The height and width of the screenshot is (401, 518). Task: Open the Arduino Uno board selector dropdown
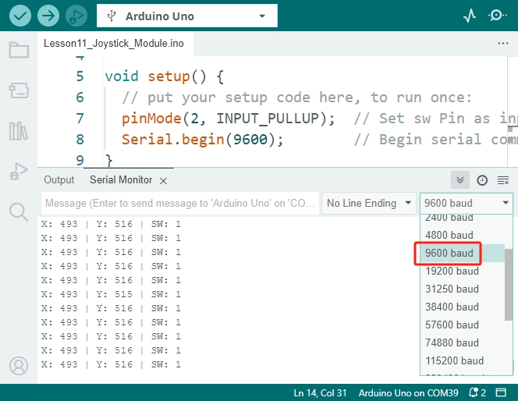pyautogui.click(x=187, y=16)
